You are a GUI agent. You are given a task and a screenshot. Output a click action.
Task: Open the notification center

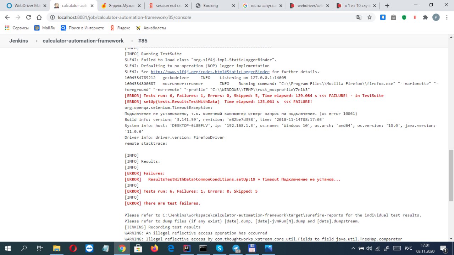444,248
